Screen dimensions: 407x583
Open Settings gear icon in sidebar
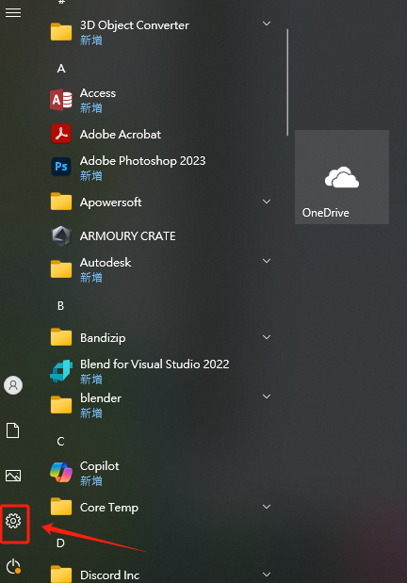coord(13,521)
